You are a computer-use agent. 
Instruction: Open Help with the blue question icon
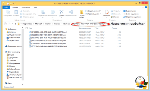coord(146,7)
